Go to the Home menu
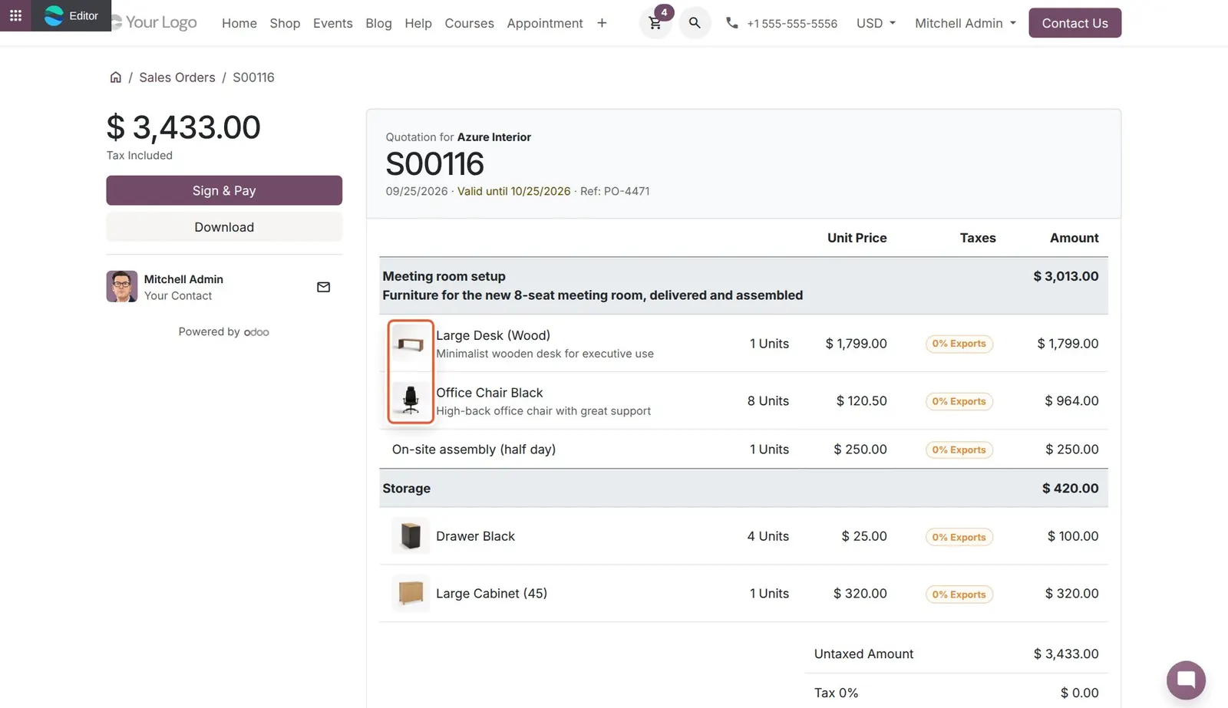 pos(239,23)
